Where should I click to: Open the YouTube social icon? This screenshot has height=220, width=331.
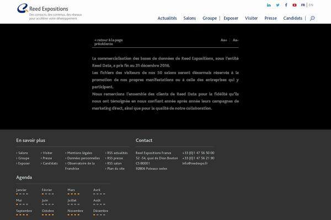[x=295, y=5]
